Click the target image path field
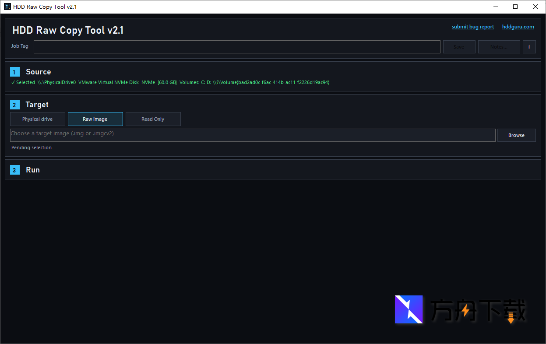 click(x=253, y=135)
